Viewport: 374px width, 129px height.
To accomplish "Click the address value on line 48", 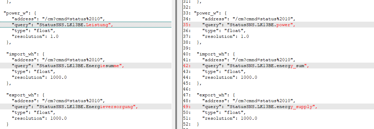I will 262,101.
